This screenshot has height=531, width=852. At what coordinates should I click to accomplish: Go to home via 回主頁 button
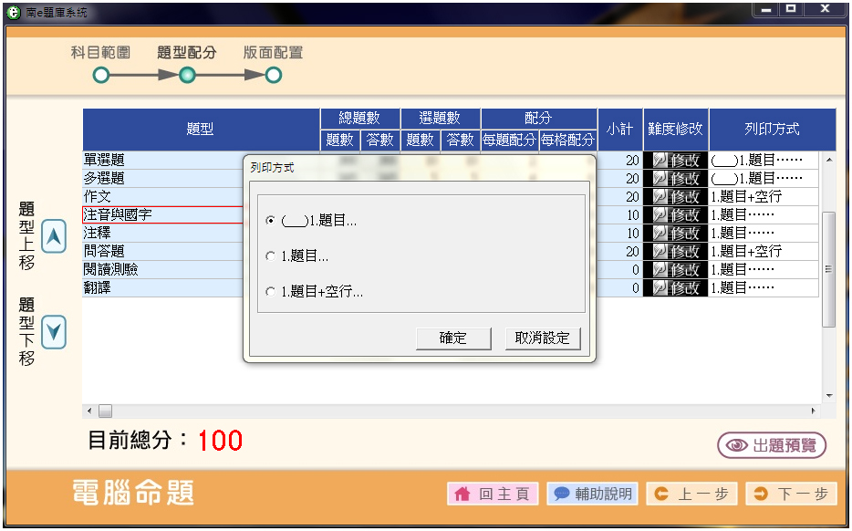(x=493, y=494)
